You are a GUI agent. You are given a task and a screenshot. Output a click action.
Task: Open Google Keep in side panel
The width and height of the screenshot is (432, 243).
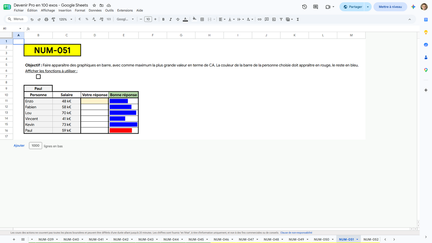426,32
